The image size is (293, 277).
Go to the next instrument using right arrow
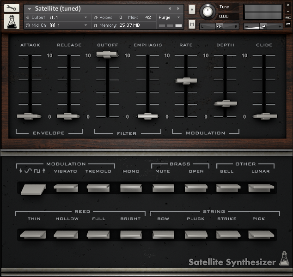click(178, 8)
